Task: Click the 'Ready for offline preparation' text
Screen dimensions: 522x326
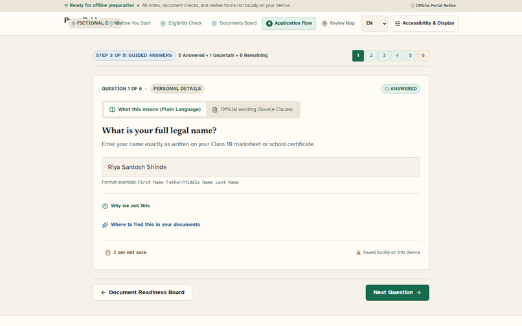Action: tap(102, 5)
